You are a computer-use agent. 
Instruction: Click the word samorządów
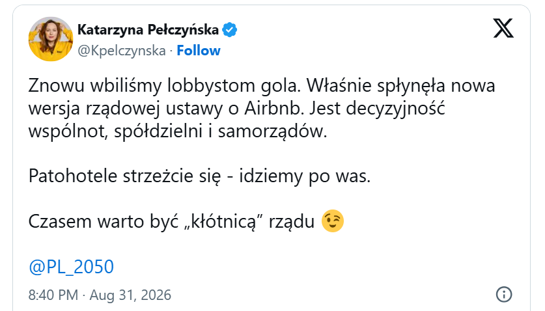pos(272,131)
